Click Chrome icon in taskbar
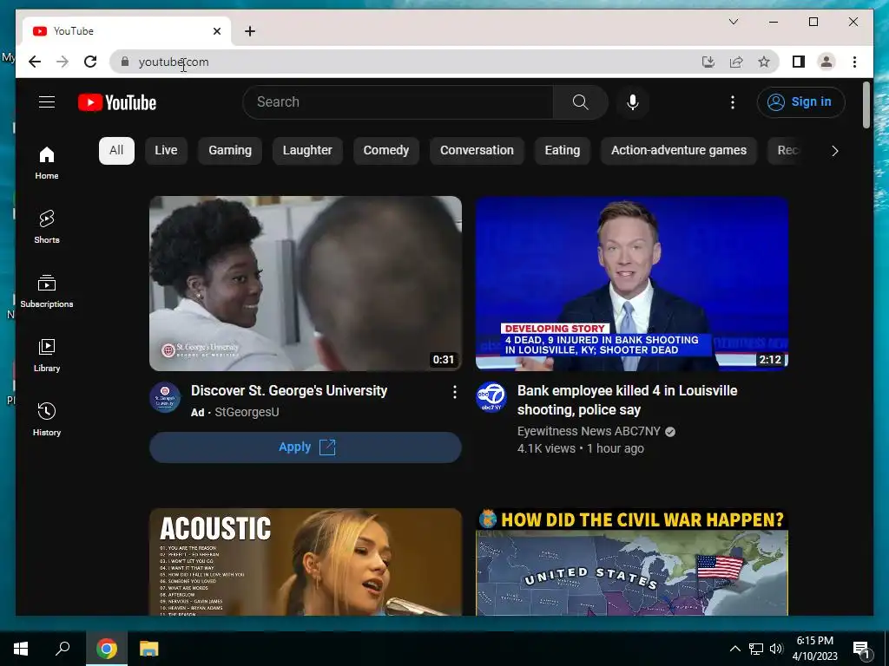Image resolution: width=889 pixels, height=666 pixels. tap(107, 649)
